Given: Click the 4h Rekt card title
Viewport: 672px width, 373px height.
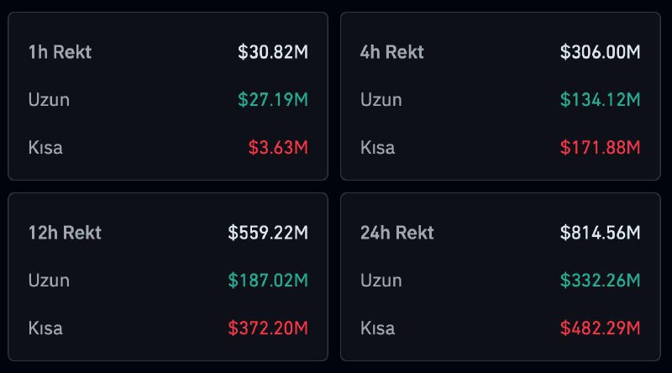Looking at the screenshot, I should point(391,52).
